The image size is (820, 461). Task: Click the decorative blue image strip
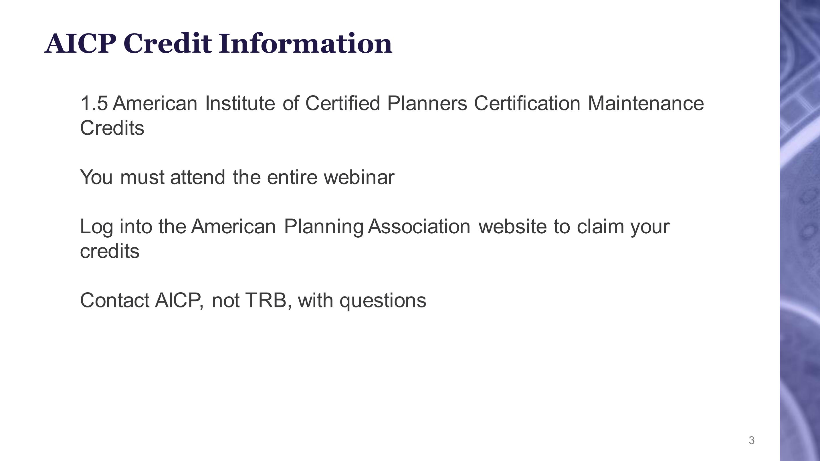[800, 230]
